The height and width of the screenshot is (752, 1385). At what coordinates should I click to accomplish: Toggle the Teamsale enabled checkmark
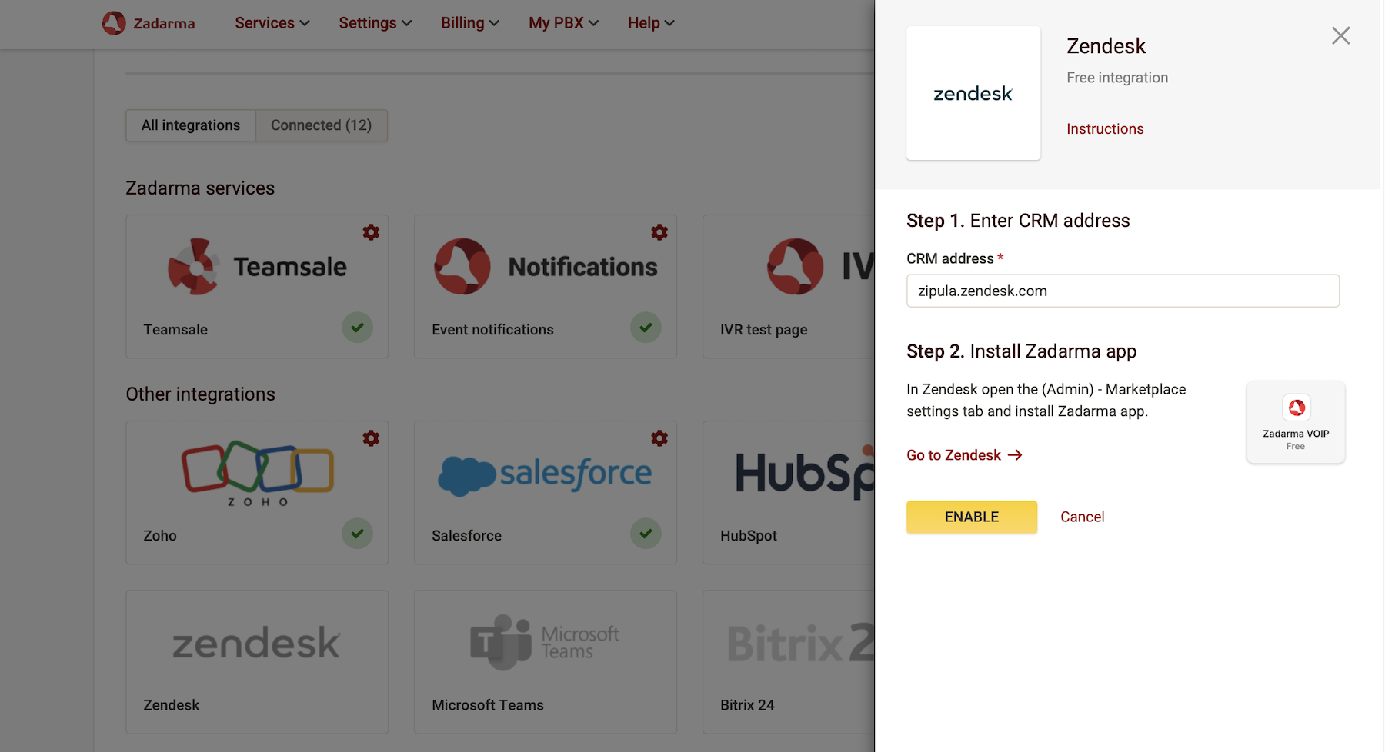tap(358, 328)
